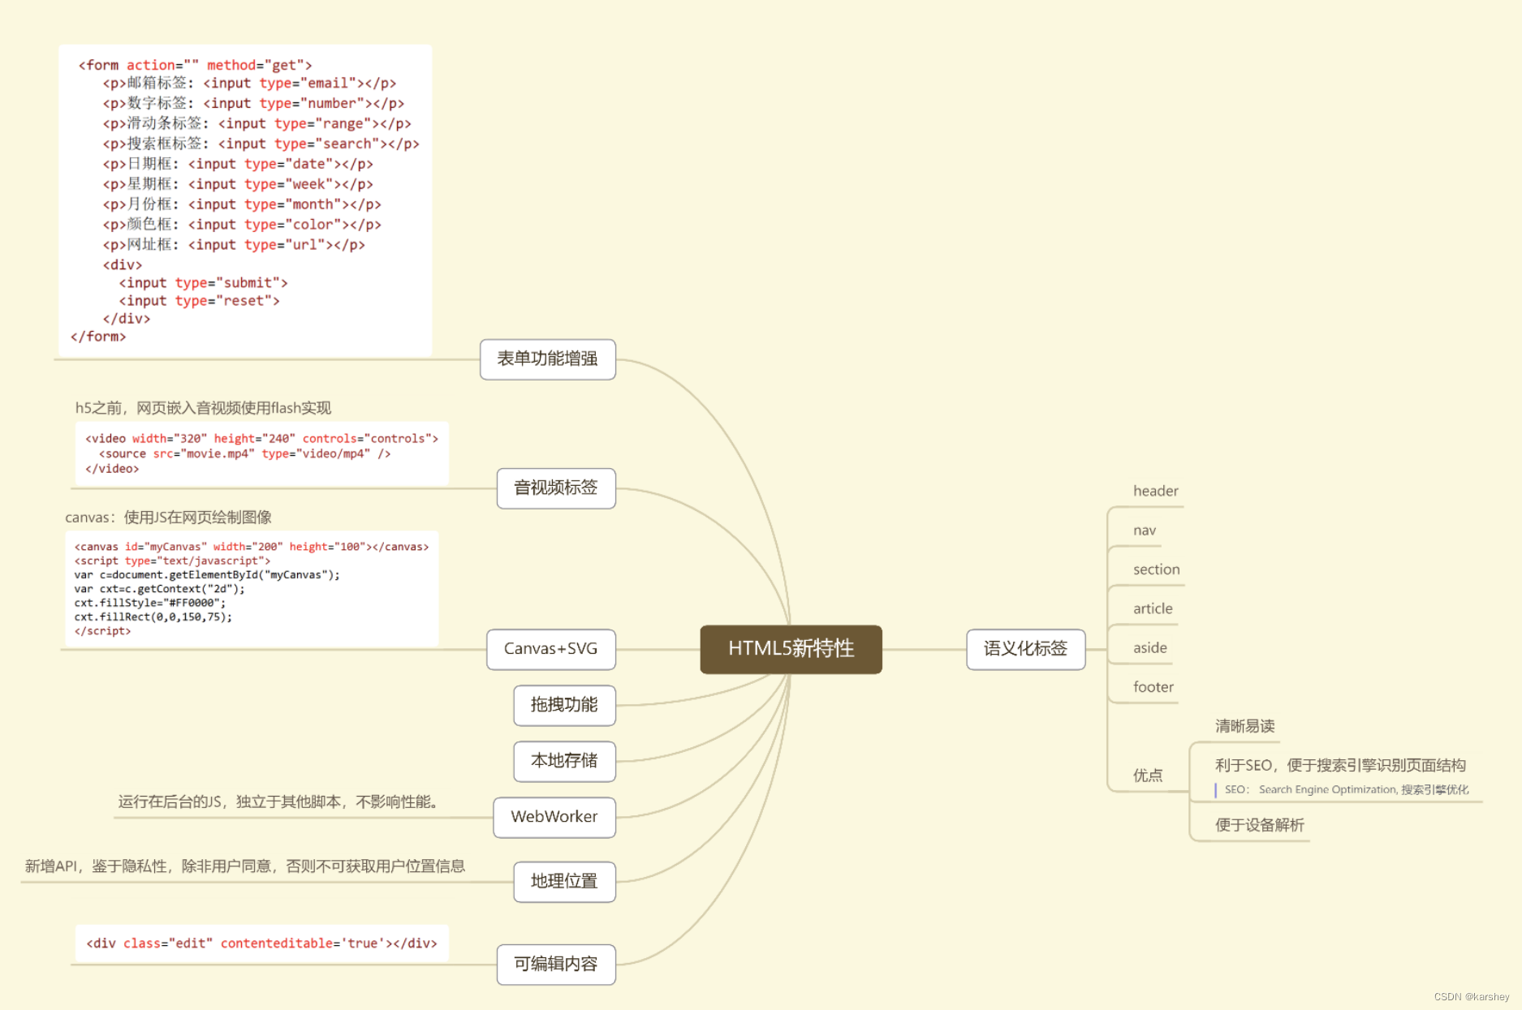This screenshot has height=1010, width=1522.
Task: Select the 新增API geolocation description text
Action: 245,866
